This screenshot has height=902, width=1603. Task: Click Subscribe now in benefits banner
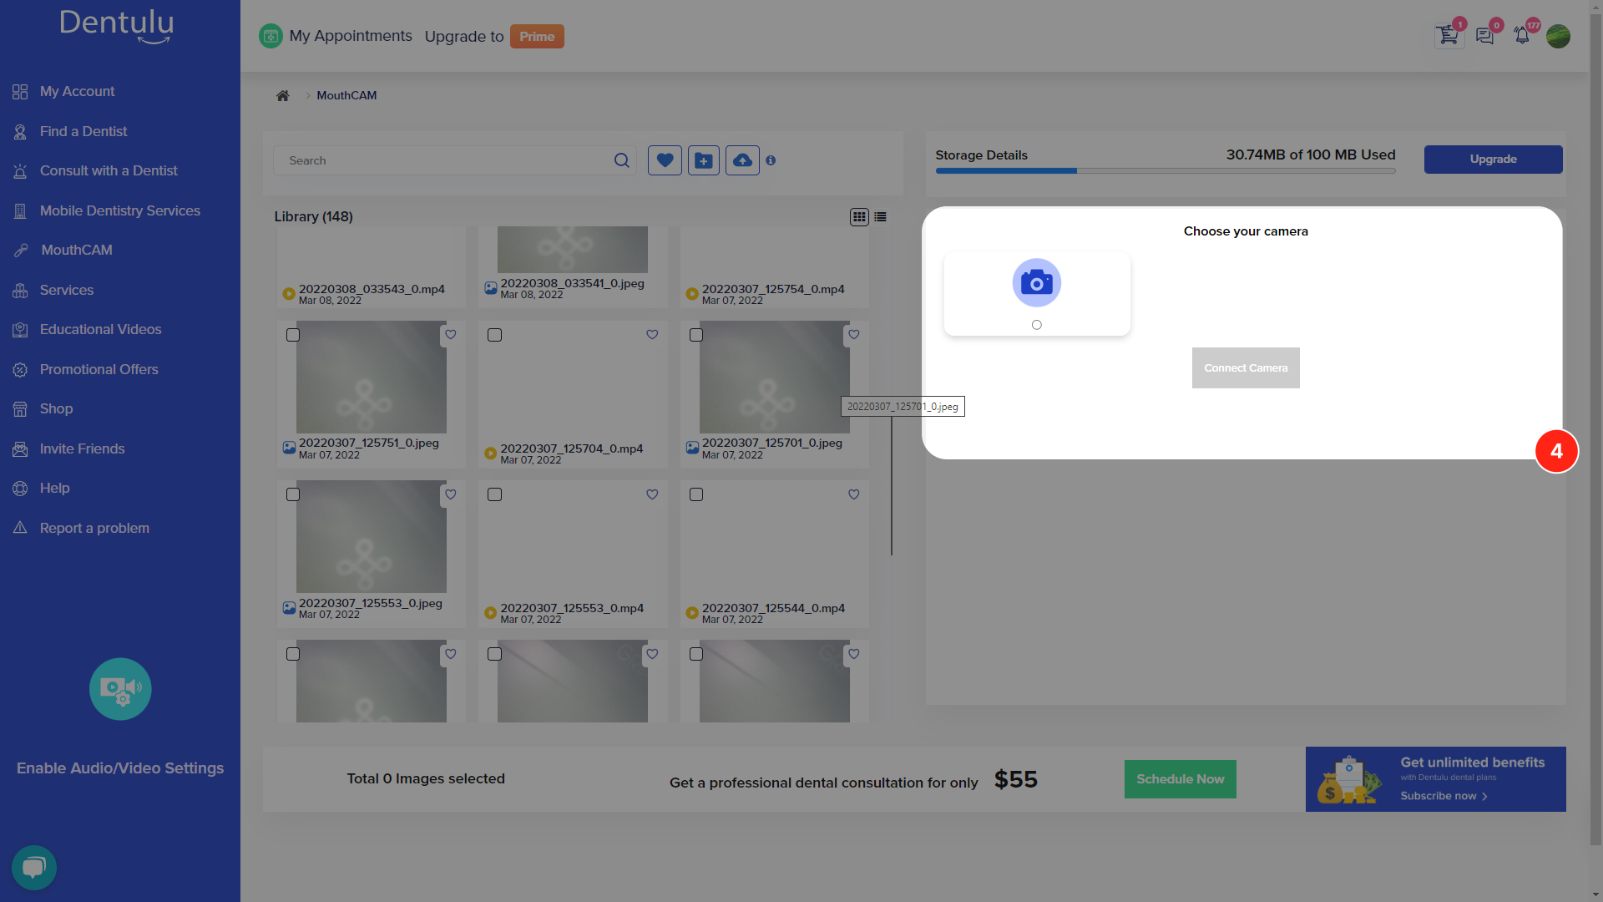click(x=1444, y=796)
